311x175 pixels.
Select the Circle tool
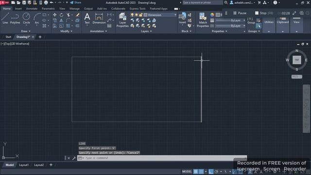[26, 18]
